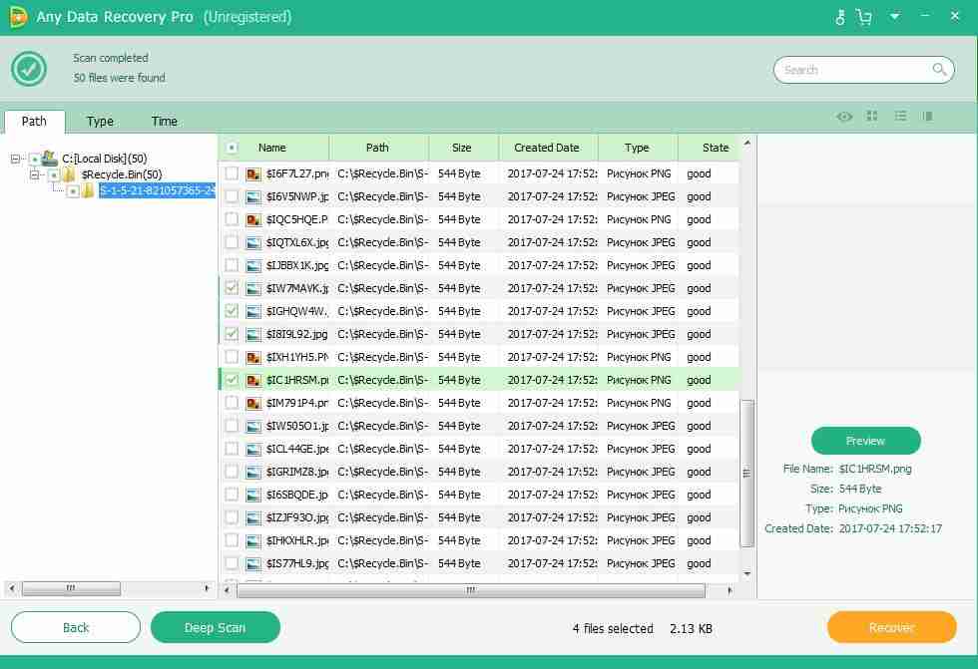Click JPEG icon of $IZJF93O file
The image size is (978, 669).
click(x=253, y=517)
